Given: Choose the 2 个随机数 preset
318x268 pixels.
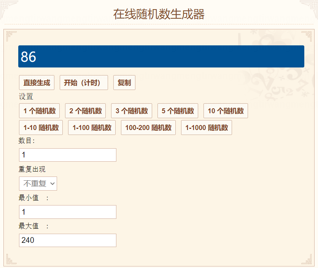Looking at the screenshot, I should 86,111.
